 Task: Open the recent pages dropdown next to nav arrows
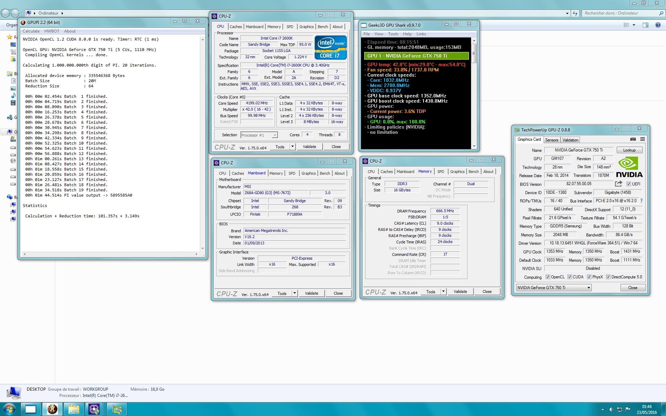[x=22, y=13]
